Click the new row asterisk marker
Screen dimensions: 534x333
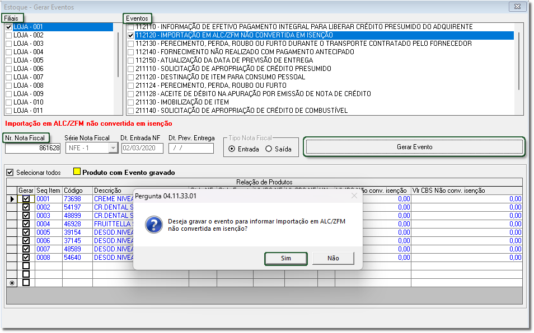(x=12, y=283)
